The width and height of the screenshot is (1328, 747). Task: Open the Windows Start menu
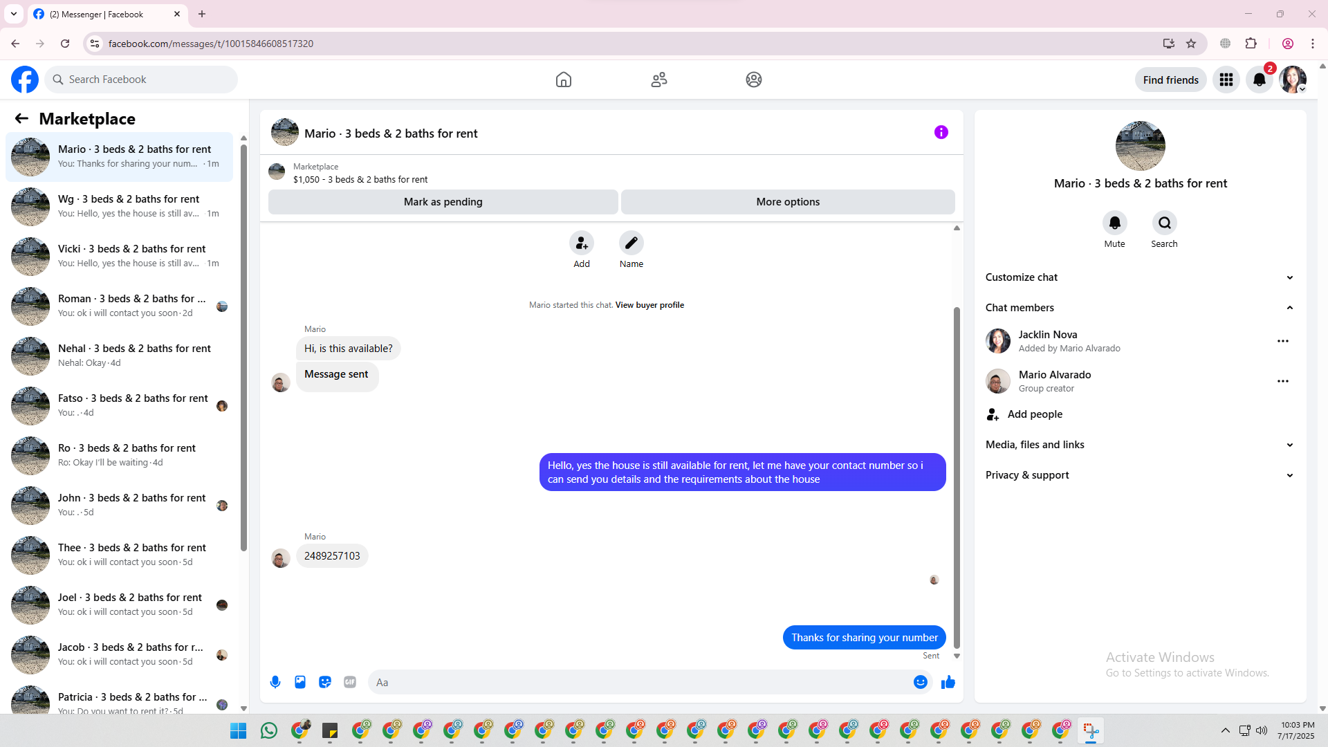[239, 730]
